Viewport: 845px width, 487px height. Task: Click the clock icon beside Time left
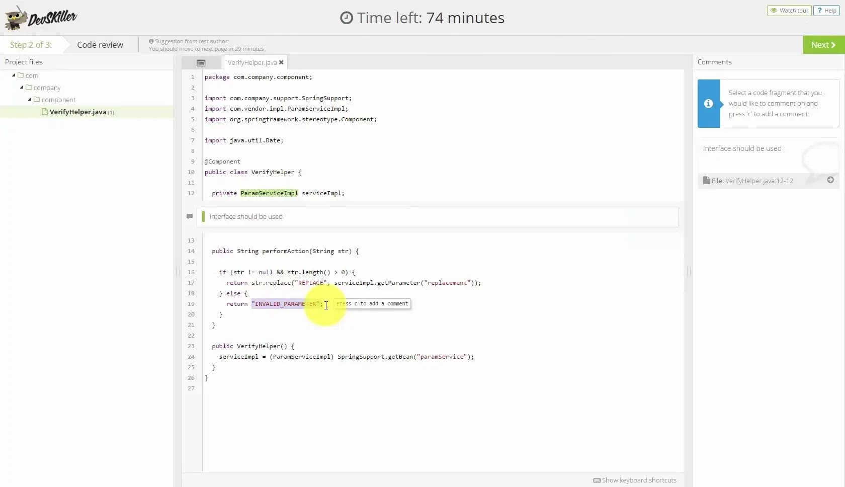click(347, 18)
